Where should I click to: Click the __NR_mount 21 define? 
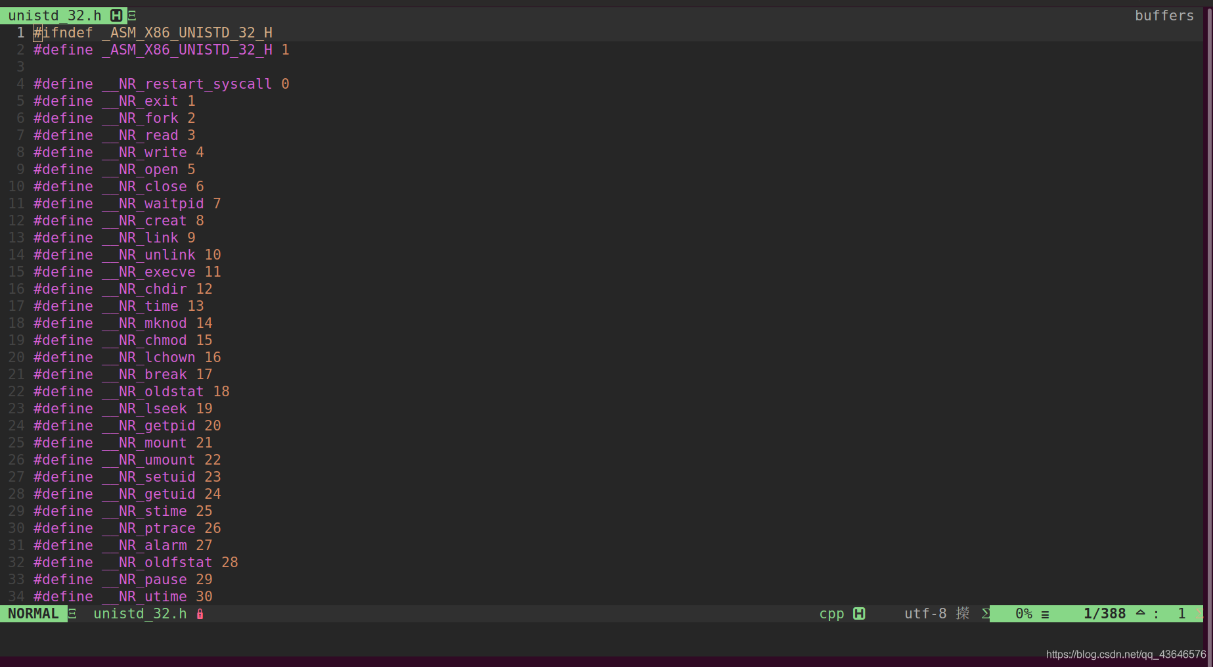123,443
